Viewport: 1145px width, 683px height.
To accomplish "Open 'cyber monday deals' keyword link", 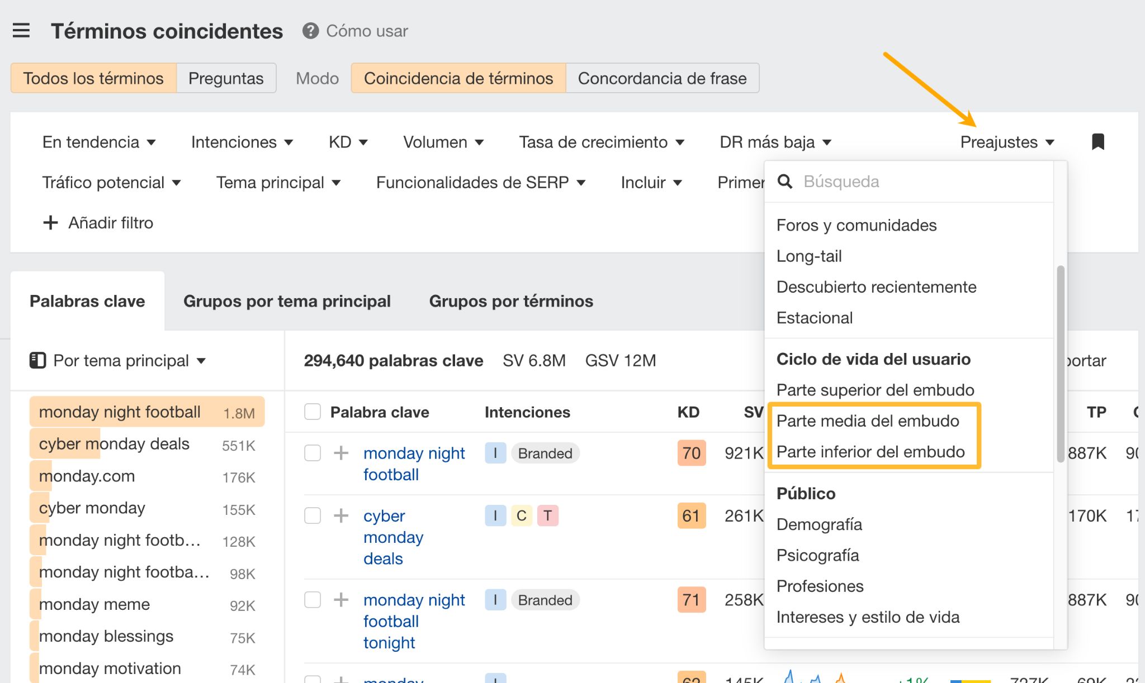I will (393, 537).
